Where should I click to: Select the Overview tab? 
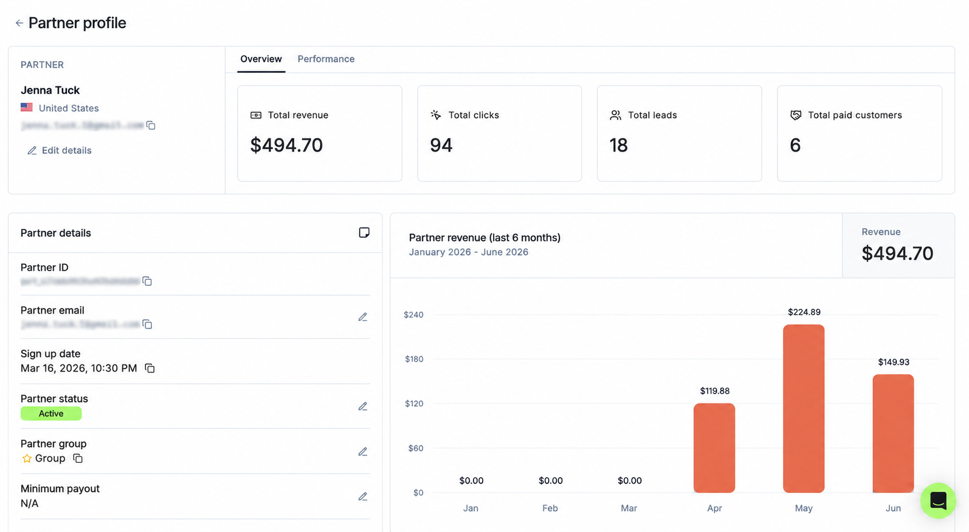coord(261,59)
